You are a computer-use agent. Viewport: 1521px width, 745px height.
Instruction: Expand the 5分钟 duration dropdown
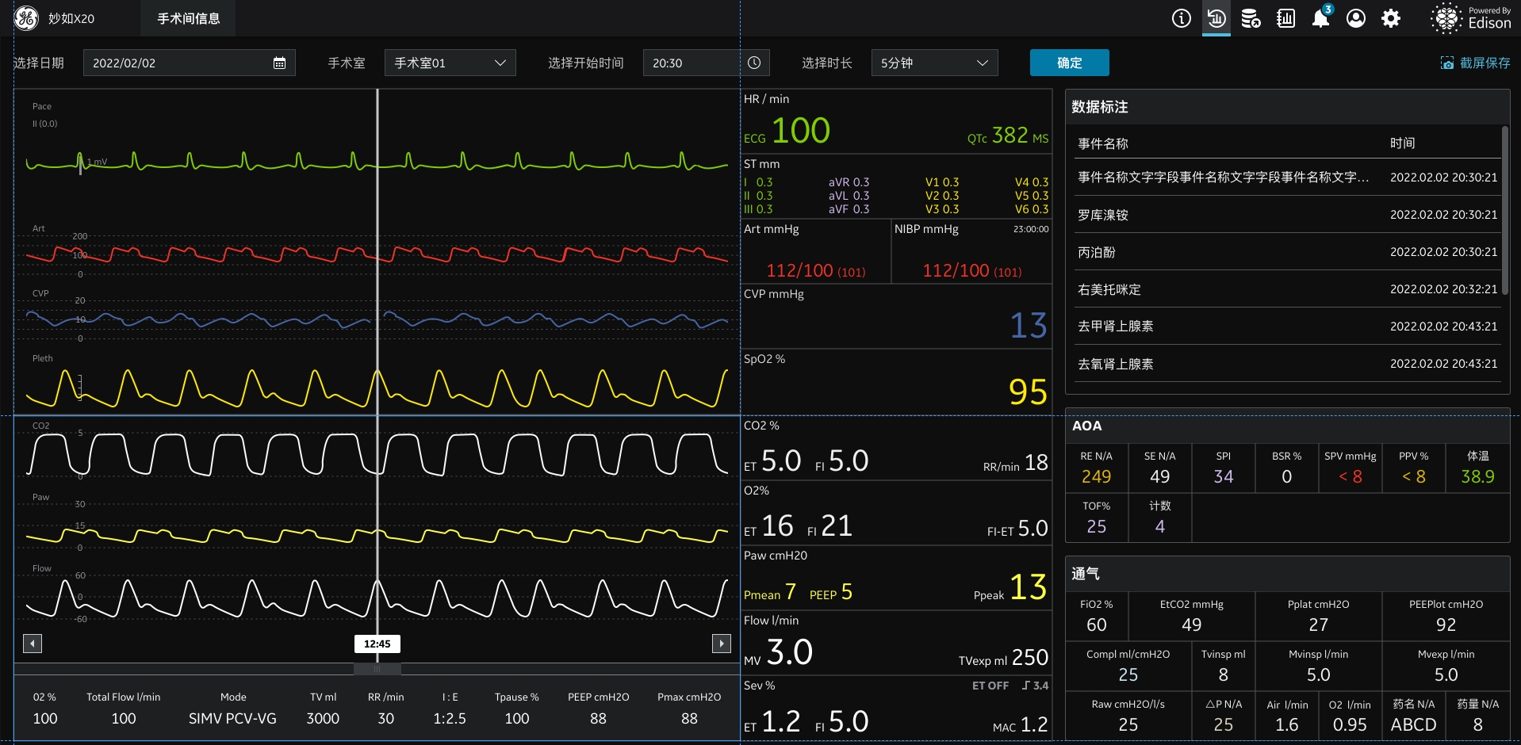934,63
